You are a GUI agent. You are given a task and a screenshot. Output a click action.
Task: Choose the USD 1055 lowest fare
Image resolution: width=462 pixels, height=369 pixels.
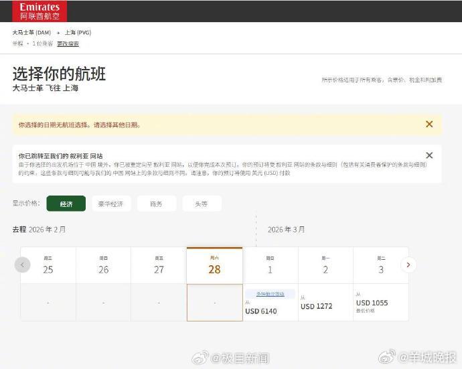pyautogui.click(x=381, y=303)
